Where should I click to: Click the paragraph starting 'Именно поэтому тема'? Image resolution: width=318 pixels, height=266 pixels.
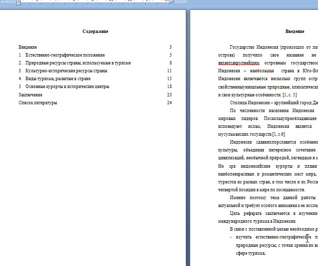[x=273, y=198]
